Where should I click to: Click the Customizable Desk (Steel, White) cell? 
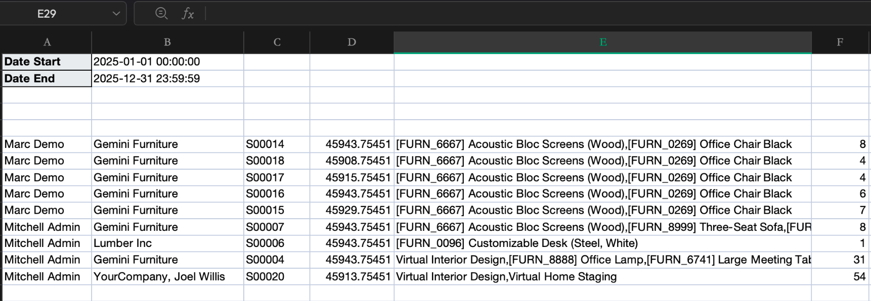click(x=602, y=243)
